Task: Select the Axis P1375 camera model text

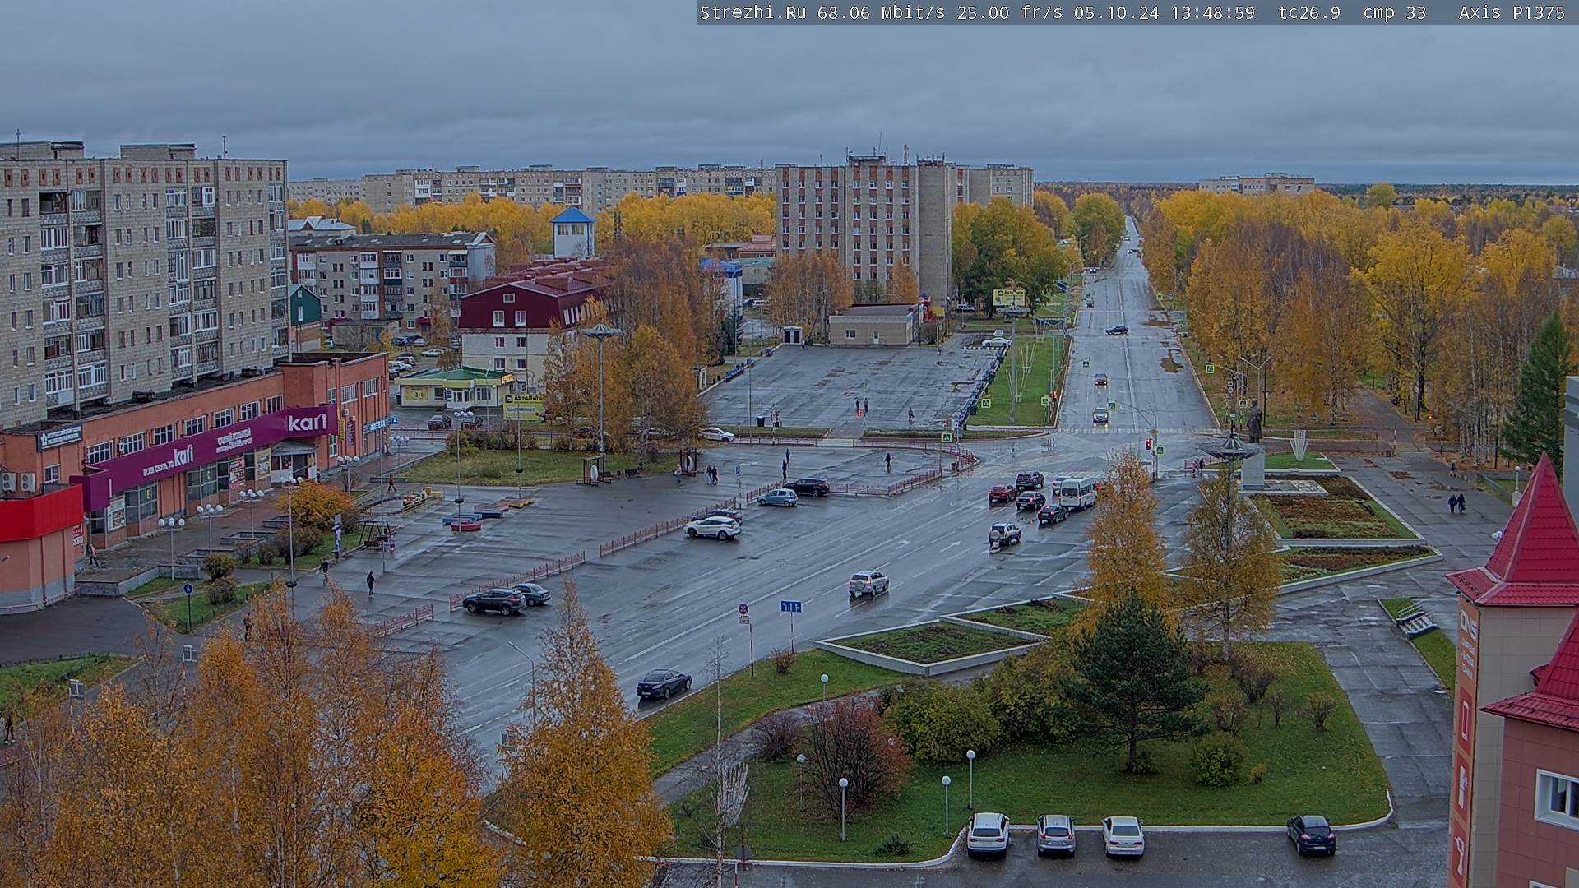Action: [x=1512, y=12]
